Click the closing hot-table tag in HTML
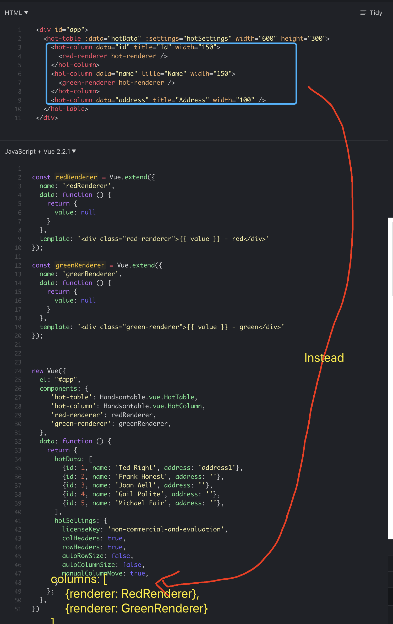 click(66, 109)
